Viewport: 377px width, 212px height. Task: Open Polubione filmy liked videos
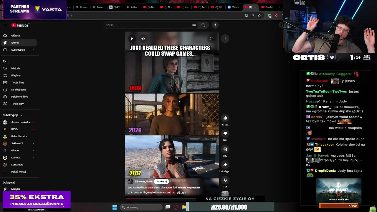tap(18, 97)
